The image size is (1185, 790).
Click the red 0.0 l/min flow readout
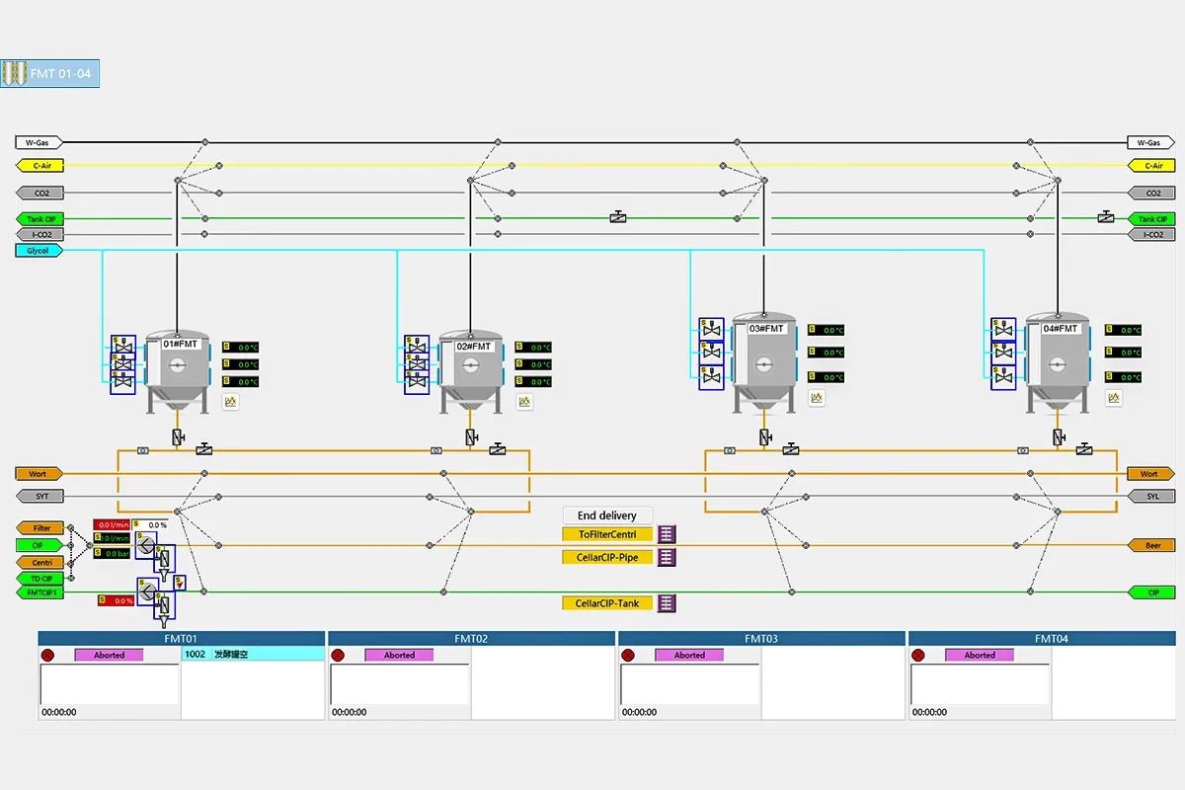(113, 524)
